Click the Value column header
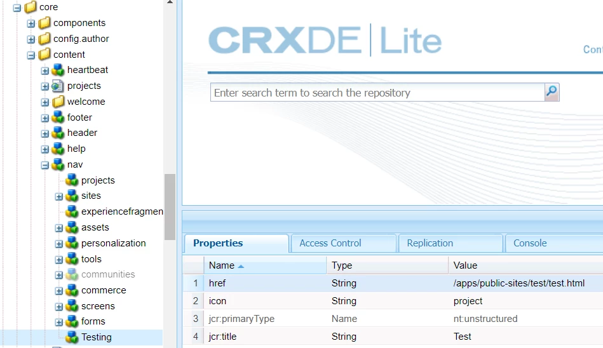This screenshot has height=348, width=603. coord(525,265)
